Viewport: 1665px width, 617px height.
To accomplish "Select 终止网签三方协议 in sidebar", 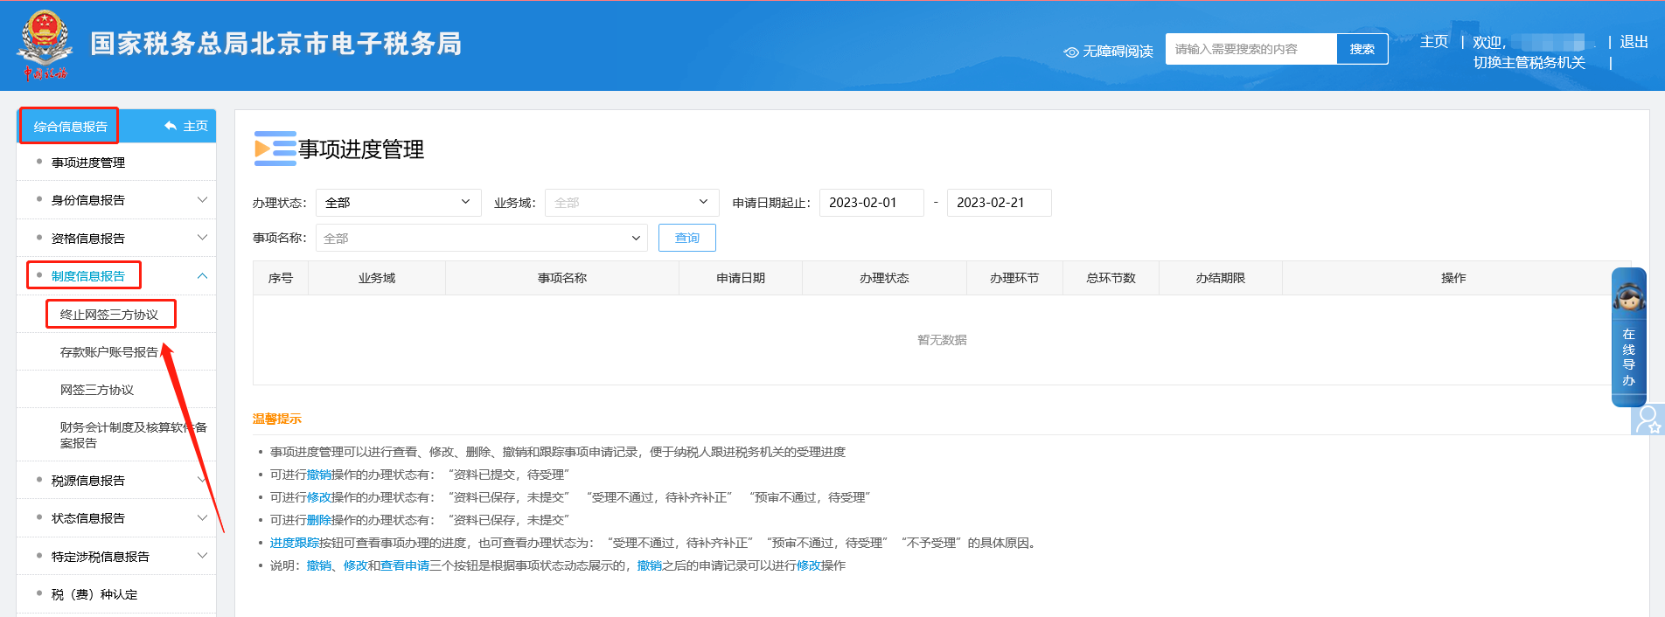I will pyautogui.click(x=109, y=315).
